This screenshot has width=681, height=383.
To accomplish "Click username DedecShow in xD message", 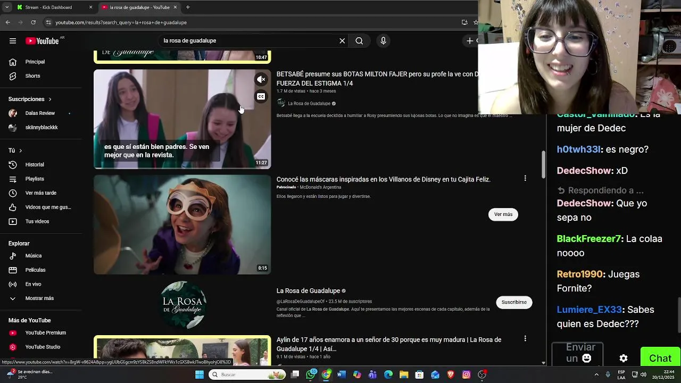I will tap(584, 171).
